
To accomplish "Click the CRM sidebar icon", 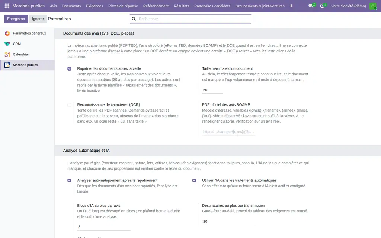I will pyautogui.click(x=7, y=44).
